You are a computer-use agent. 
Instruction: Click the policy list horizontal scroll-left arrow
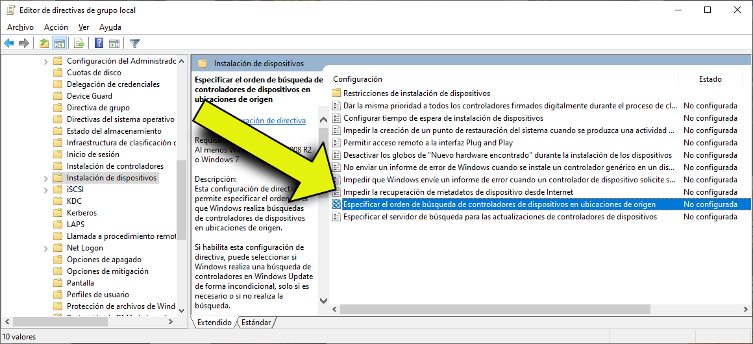click(x=335, y=309)
